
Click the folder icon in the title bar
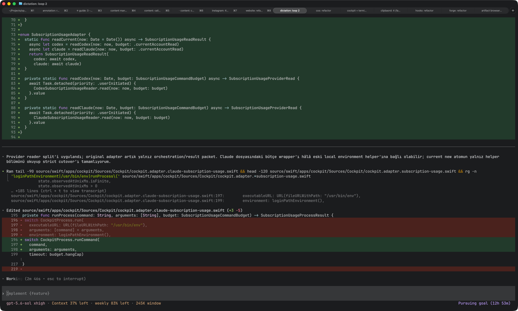click(20, 4)
